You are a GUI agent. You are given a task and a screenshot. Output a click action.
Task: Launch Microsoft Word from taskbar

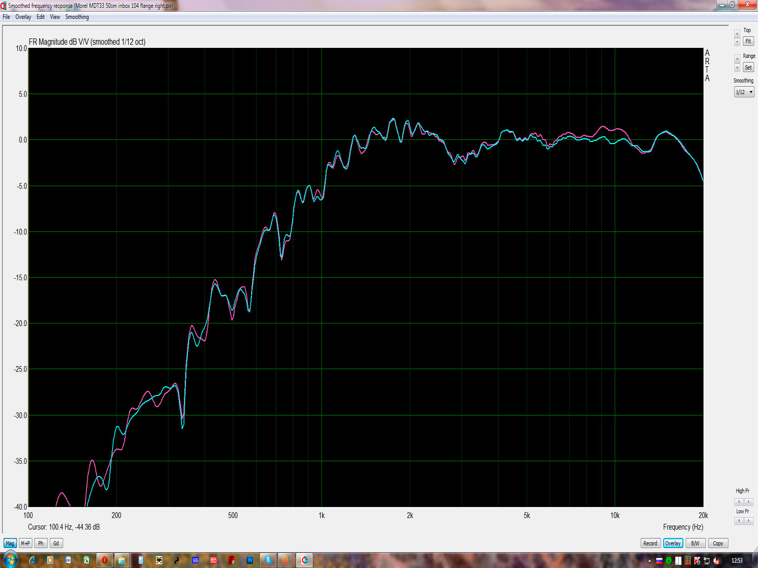point(68,560)
